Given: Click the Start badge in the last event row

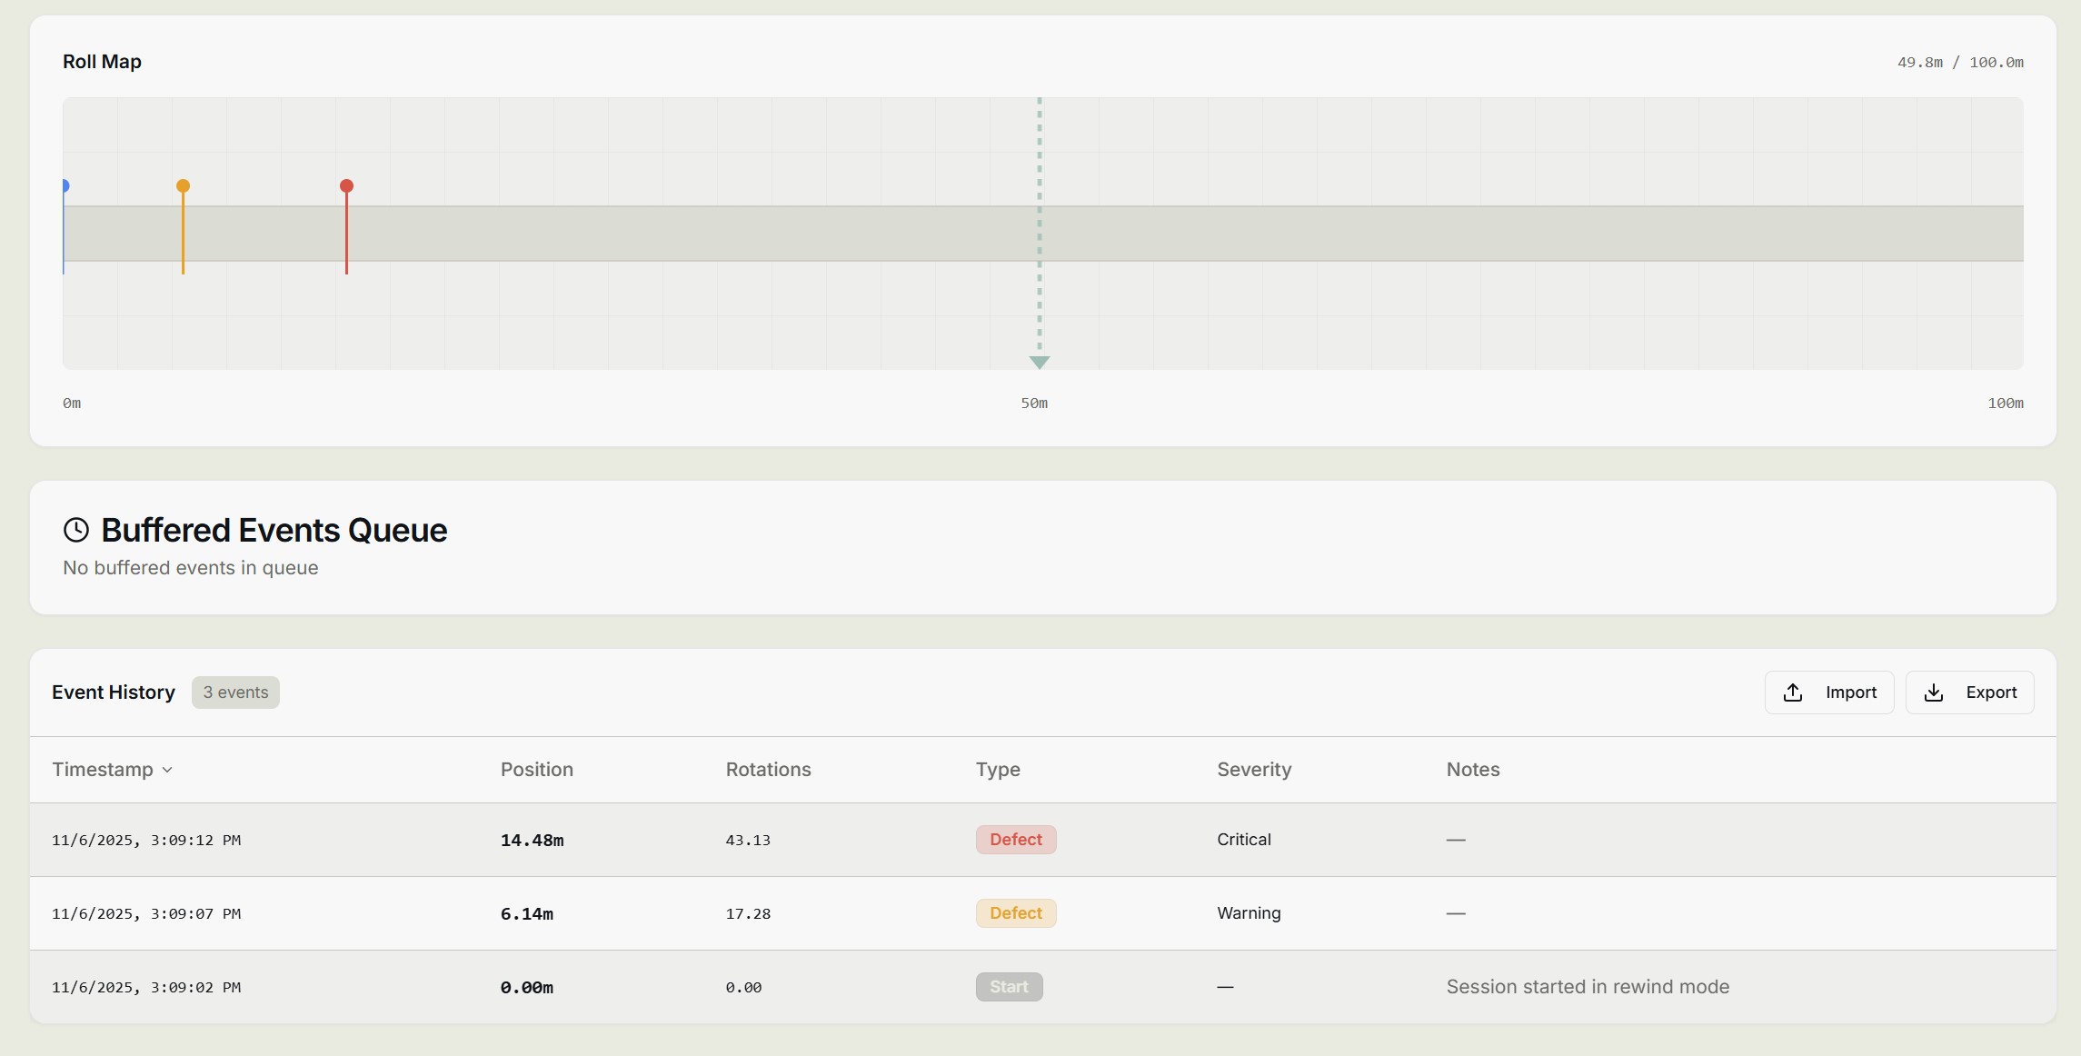Looking at the screenshot, I should pyautogui.click(x=1009, y=986).
